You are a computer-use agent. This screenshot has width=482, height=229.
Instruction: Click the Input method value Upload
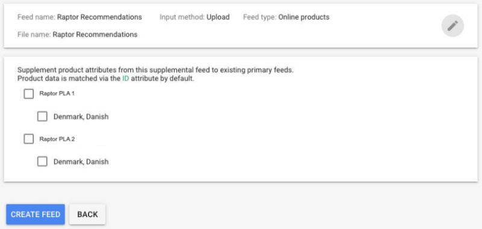(218, 17)
